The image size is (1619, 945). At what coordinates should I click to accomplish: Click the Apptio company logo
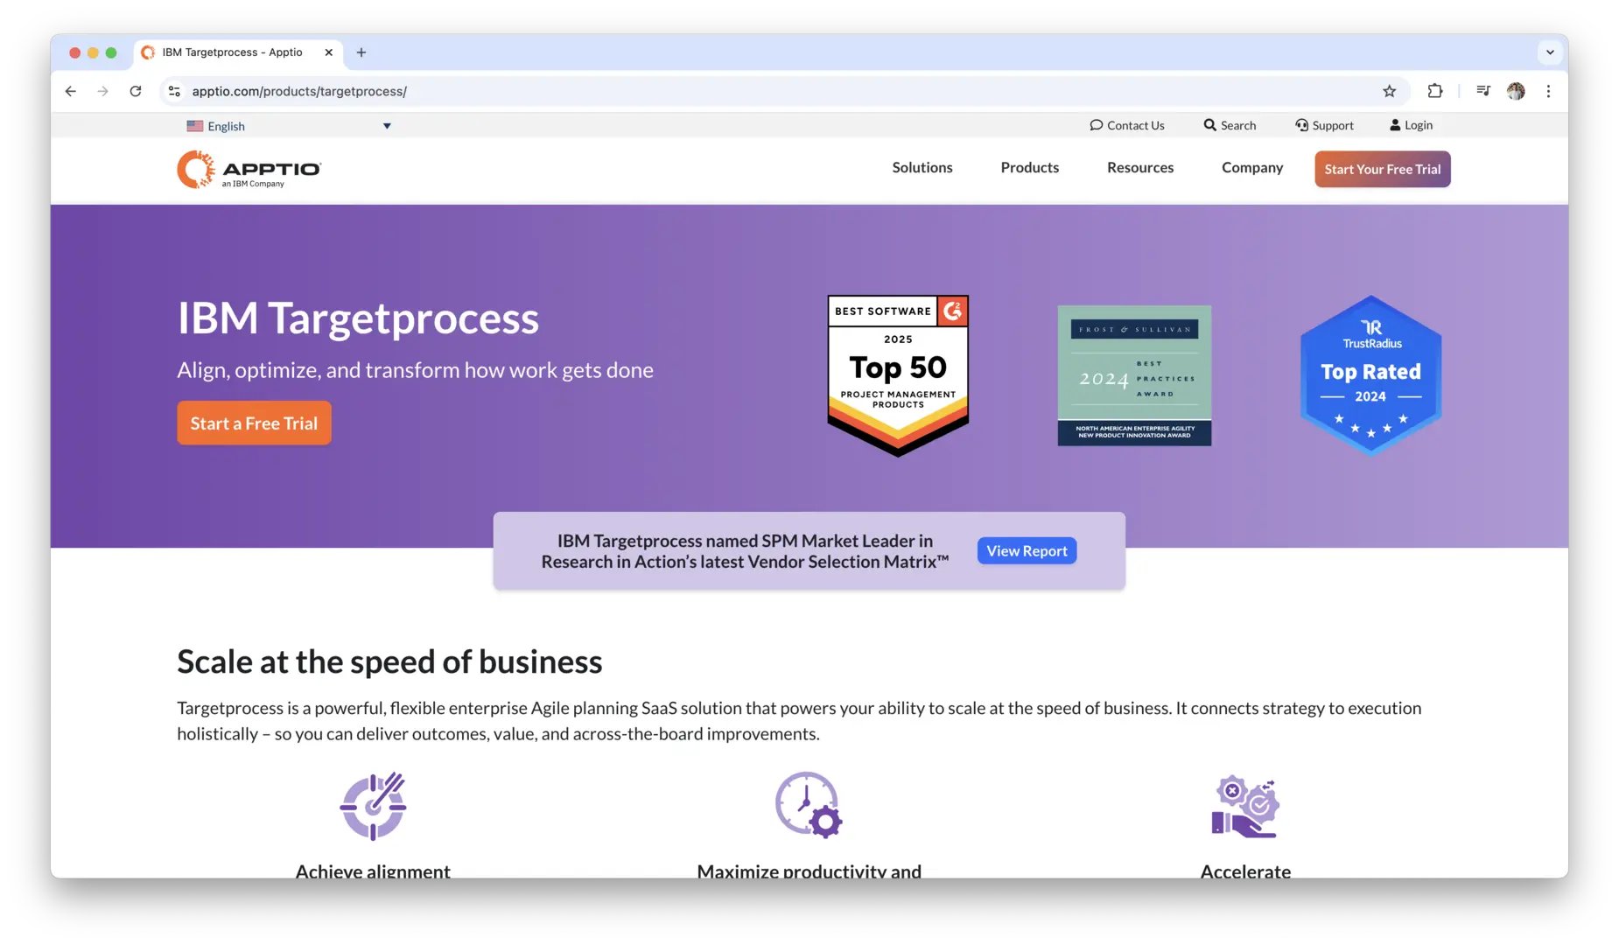(249, 169)
